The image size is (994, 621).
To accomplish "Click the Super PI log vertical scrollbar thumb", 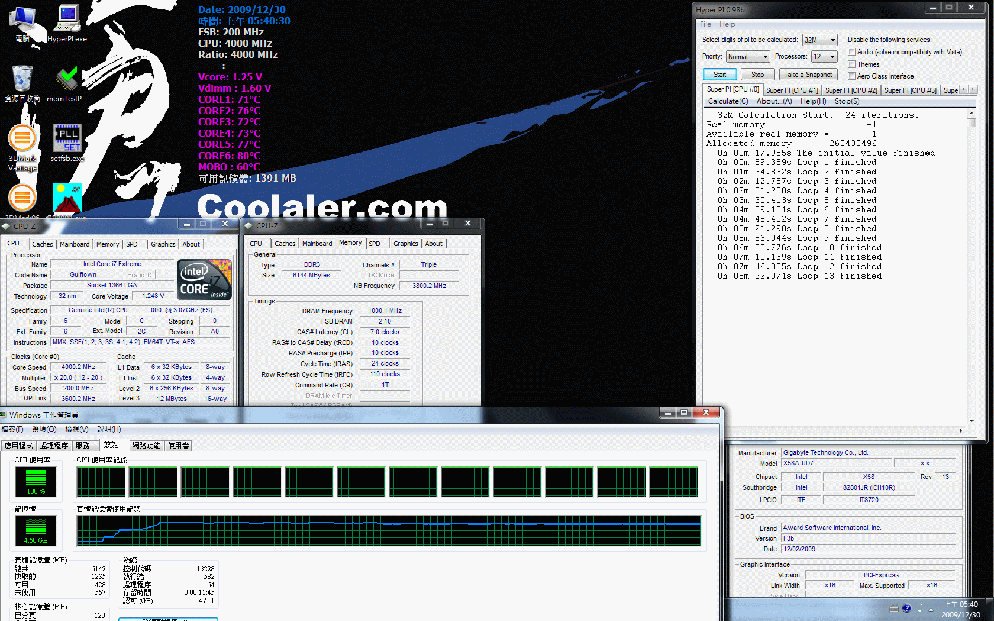I will [x=971, y=122].
